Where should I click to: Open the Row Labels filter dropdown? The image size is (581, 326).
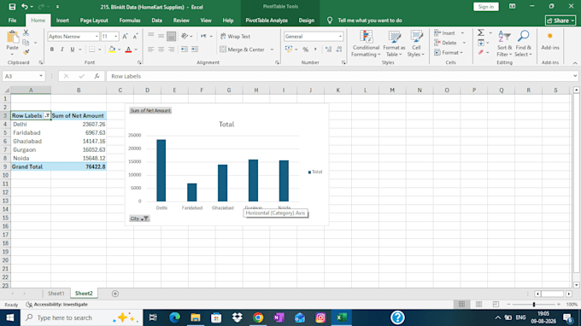click(47, 115)
